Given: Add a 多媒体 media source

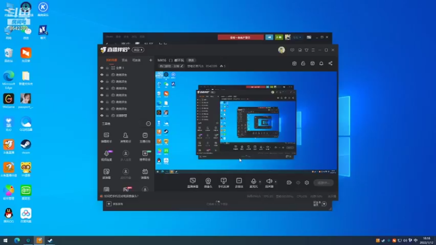Looking at the screenshot, I should [239, 183].
